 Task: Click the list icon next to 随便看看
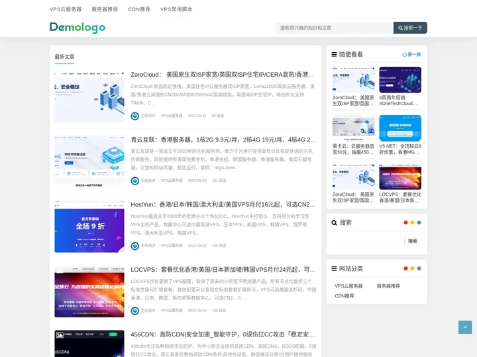point(334,54)
